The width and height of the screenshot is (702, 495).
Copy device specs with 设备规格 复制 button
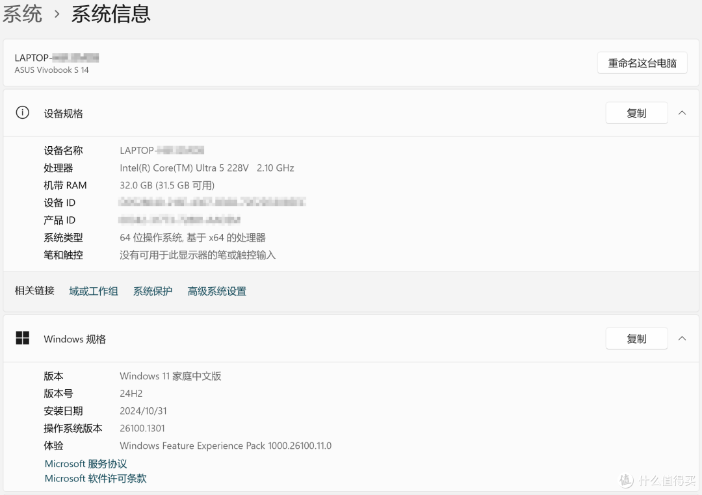[x=636, y=113]
